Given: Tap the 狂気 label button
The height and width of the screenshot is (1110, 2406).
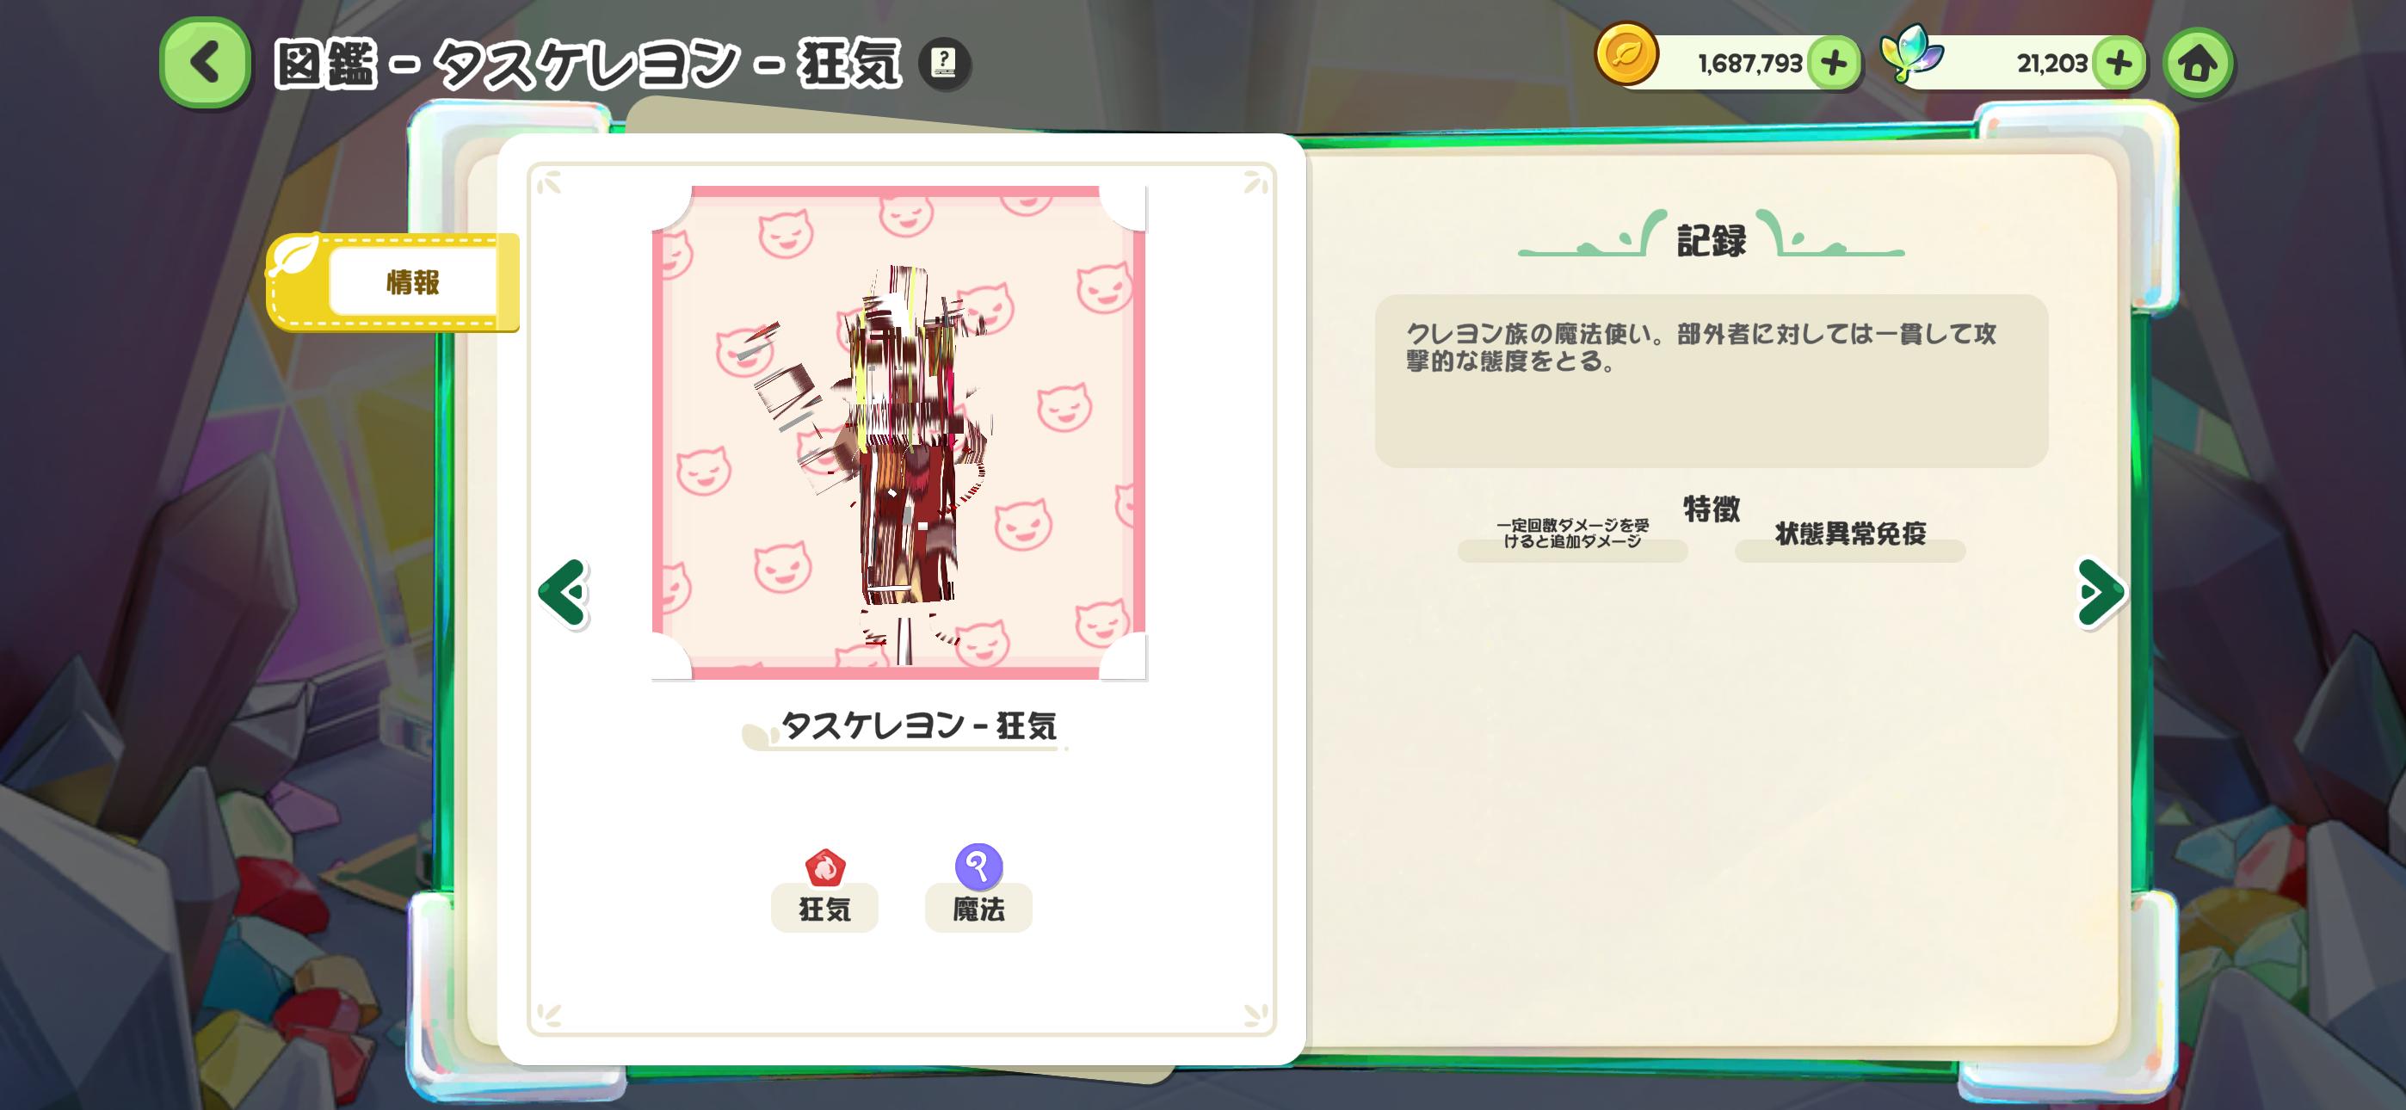Looking at the screenshot, I should click(x=824, y=908).
